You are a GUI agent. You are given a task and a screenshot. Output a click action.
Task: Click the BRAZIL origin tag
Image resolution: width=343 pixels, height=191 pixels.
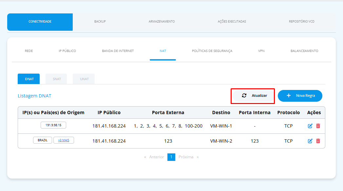pos(43,140)
